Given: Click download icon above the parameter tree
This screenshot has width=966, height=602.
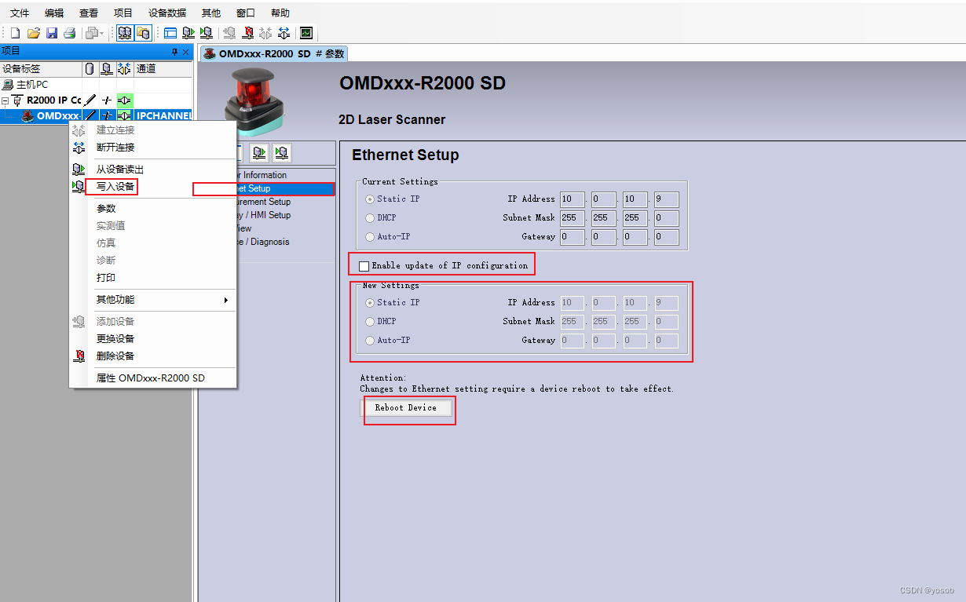Looking at the screenshot, I should (282, 152).
